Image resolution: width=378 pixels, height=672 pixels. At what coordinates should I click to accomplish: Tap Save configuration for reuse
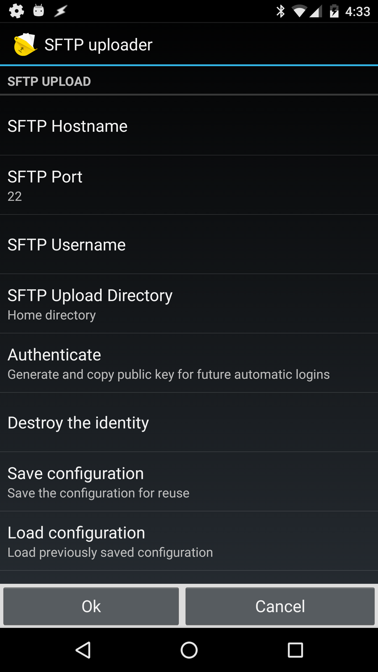(189, 482)
